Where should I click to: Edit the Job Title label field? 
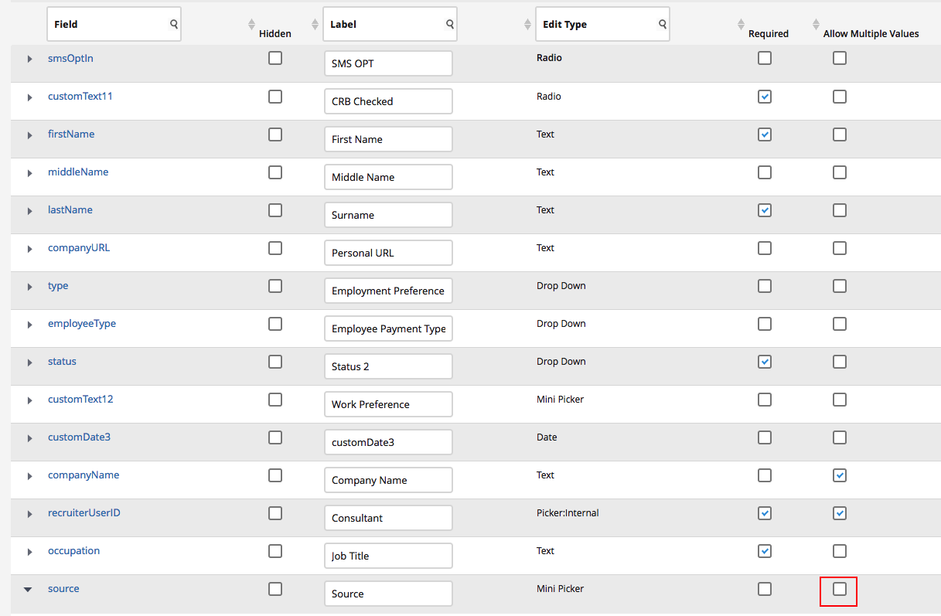point(387,556)
